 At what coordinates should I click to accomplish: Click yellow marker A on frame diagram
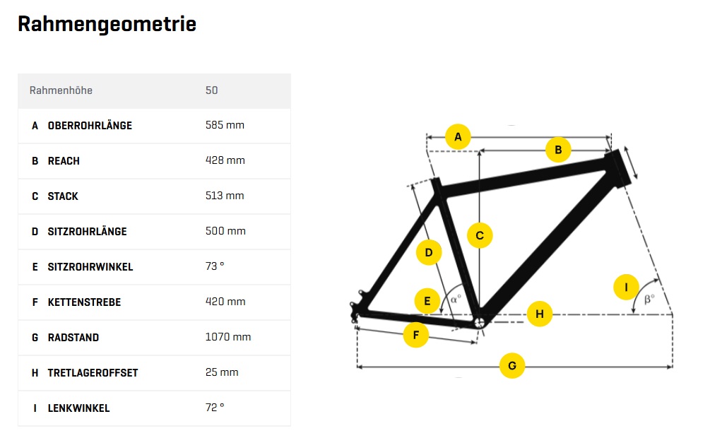coord(458,137)
